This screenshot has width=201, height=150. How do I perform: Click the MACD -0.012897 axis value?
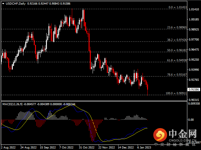click(x=194, y=142)
